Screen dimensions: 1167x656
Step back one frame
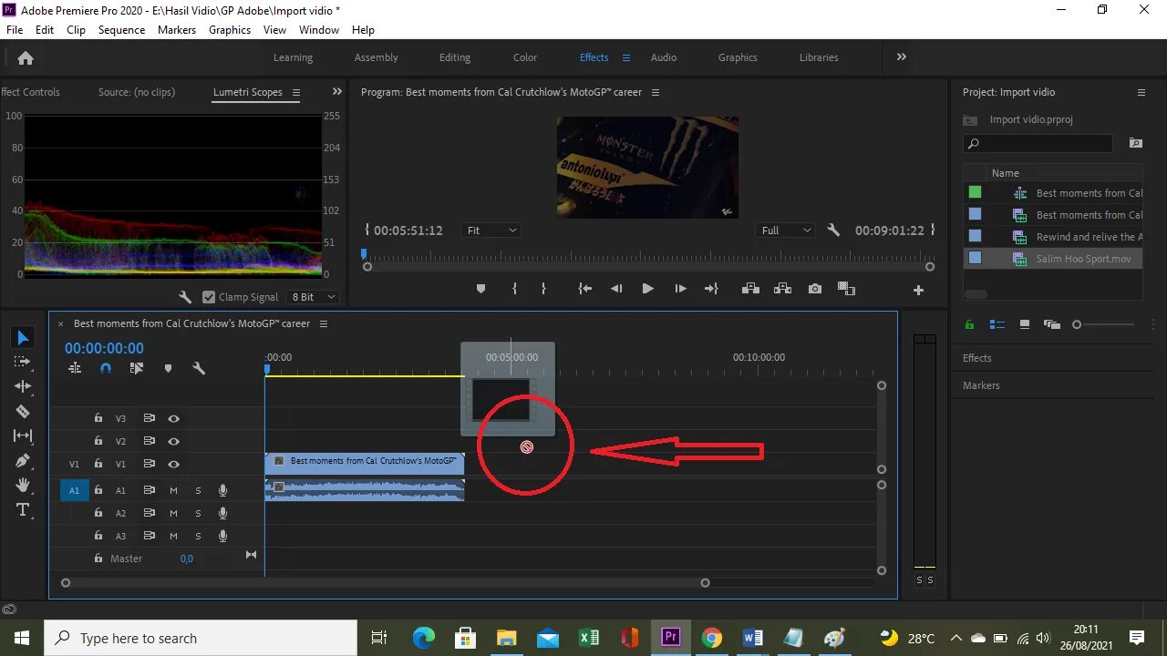pos(616,289)
